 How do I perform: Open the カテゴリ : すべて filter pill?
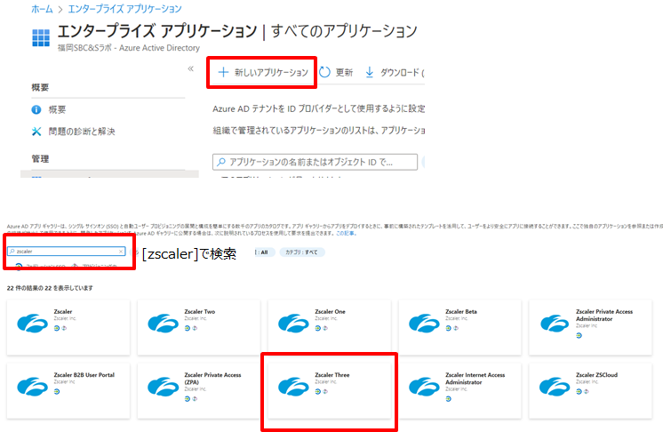coord(302,252)
